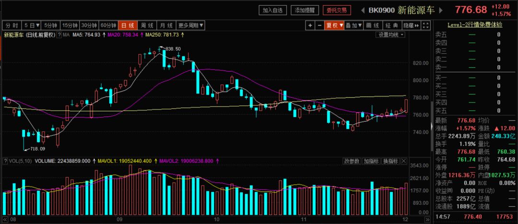518x224 pixels.
Task: Click the 14:57 trade tick row
Action: coord(475,217)
